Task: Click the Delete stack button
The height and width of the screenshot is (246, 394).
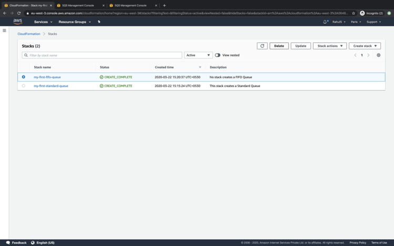Action: click(279, 46)
